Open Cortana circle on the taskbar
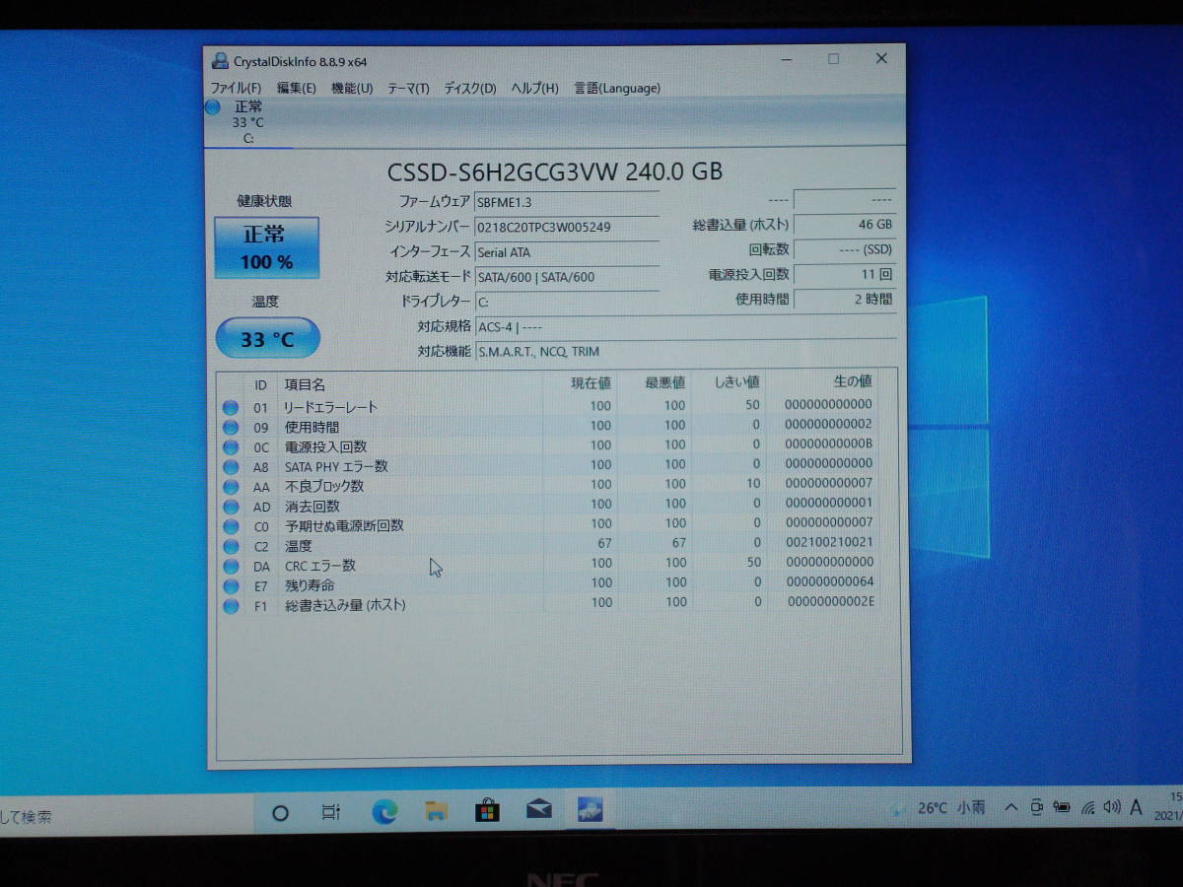This screenshot has width=1183, height=887. tap(280, 813)
